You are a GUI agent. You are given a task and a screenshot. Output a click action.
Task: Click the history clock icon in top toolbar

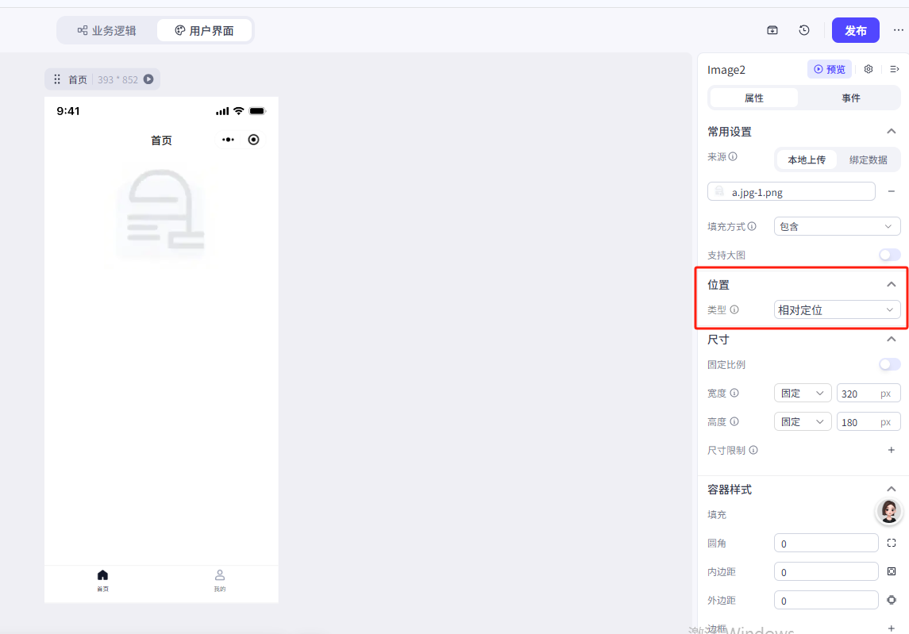click(x=804, y=30)
